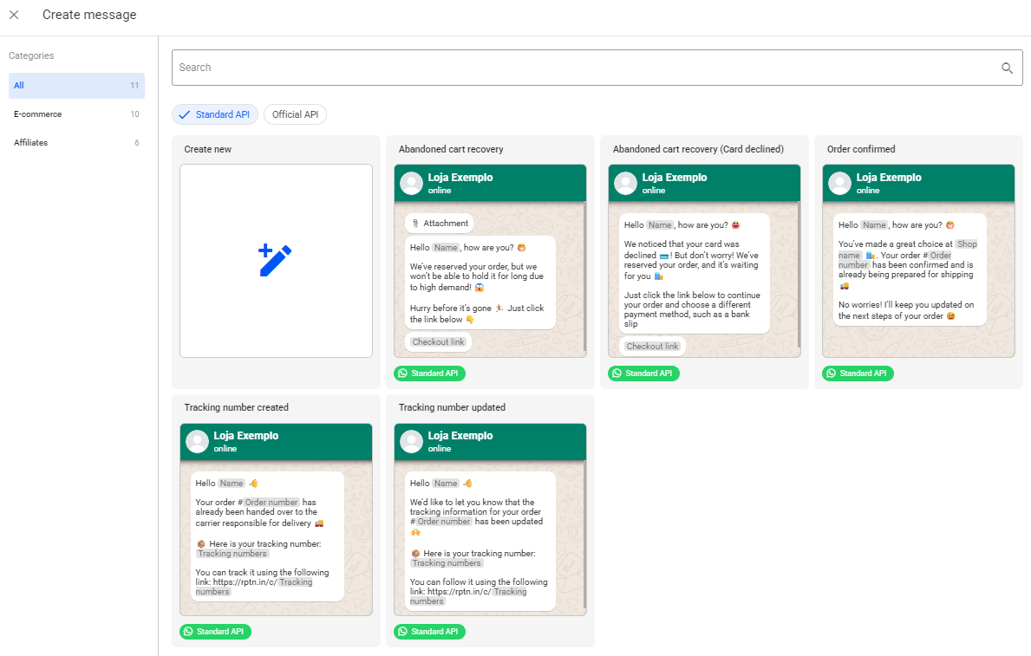Open the E-commerce category

(76, 114)
